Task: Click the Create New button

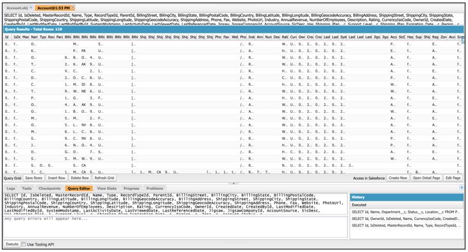Action: point(398,178)
